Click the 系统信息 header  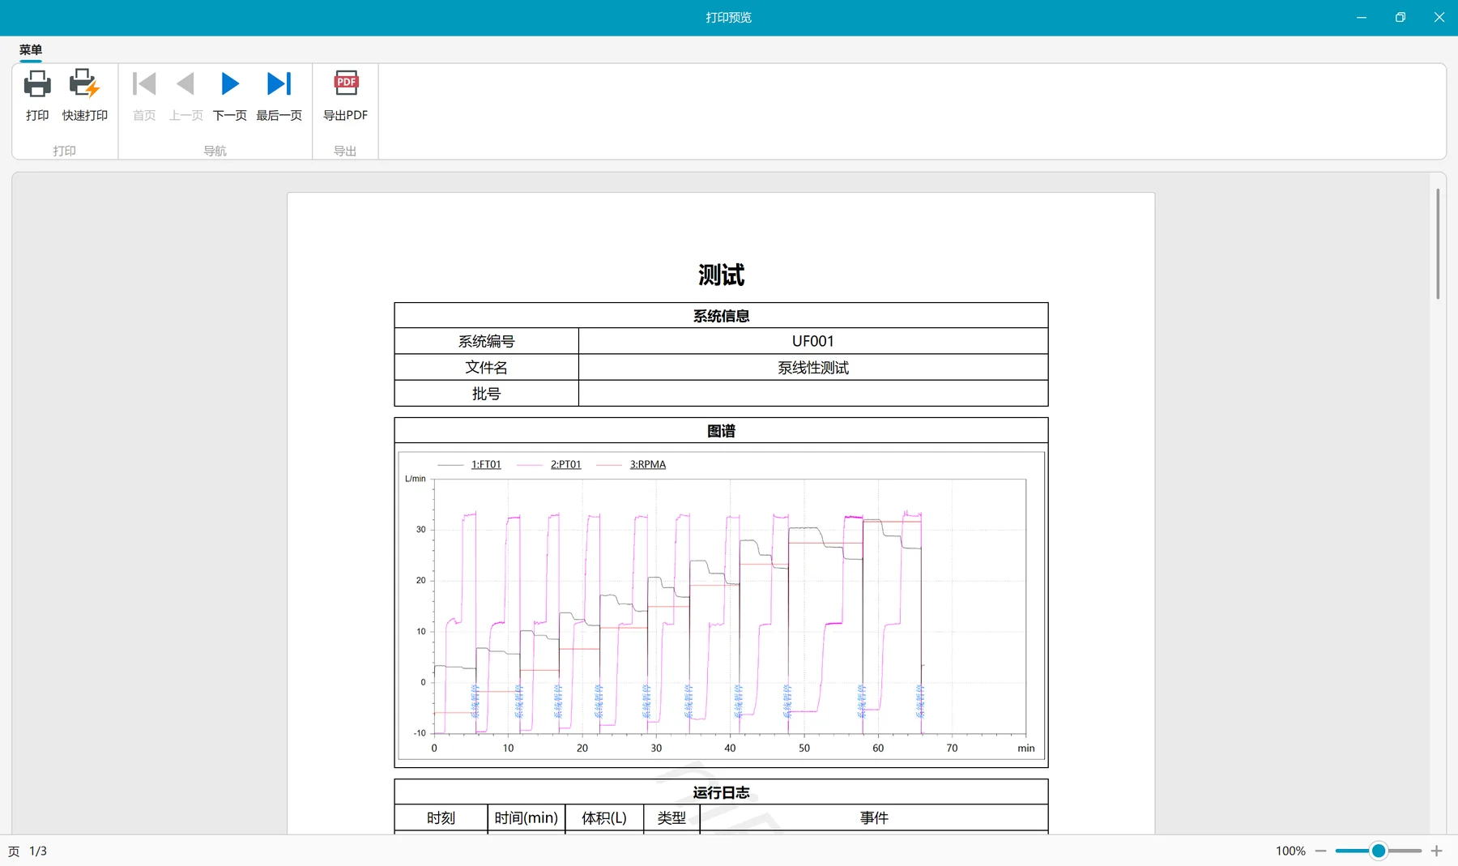point(721,316)
